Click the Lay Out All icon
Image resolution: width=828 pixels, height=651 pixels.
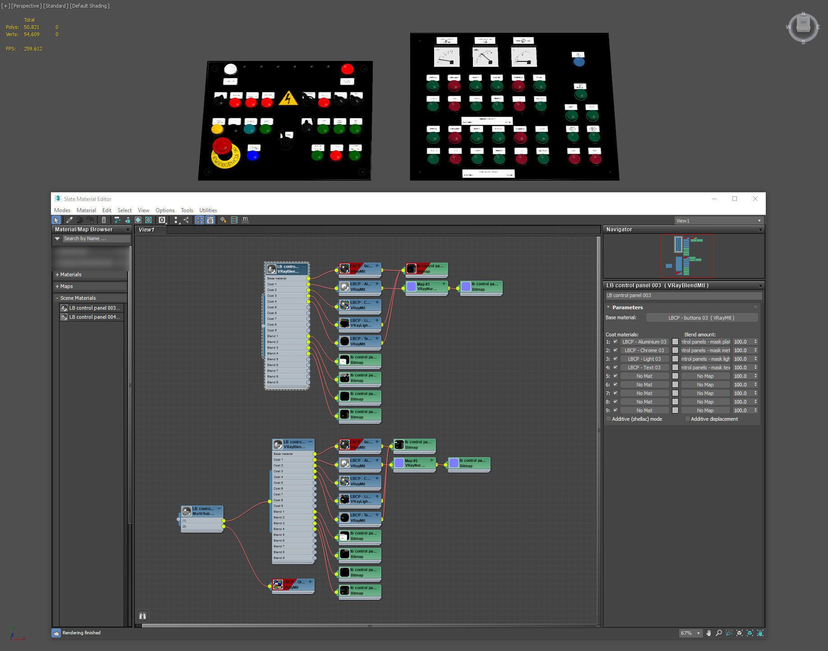[x=176, y=220]
